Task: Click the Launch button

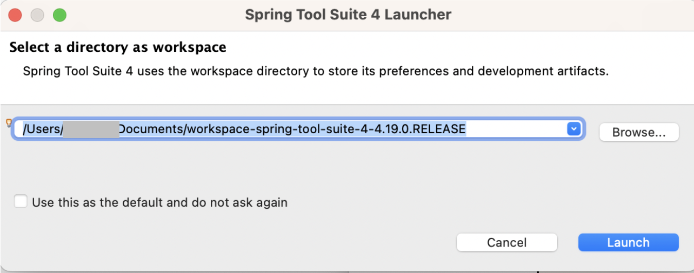Action: click(x=628, y=243)
